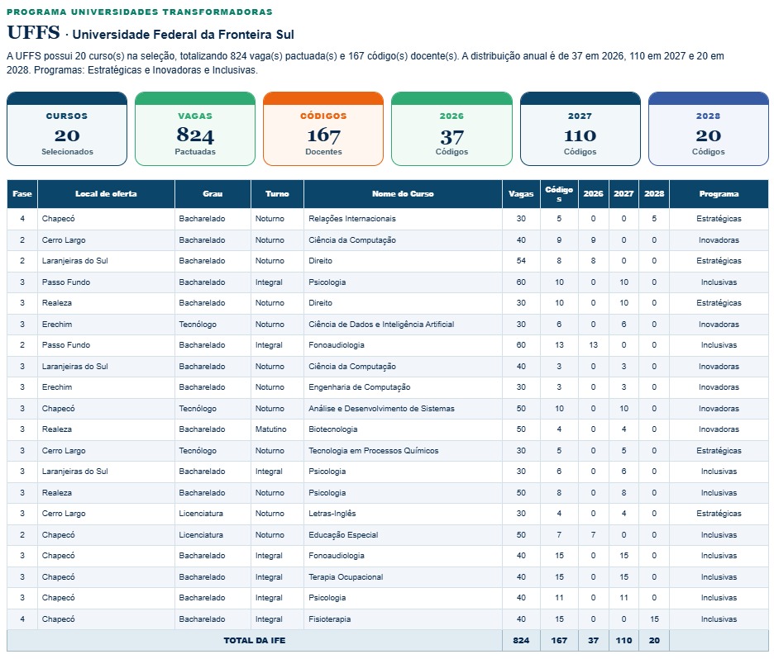The image size is (774, 659).
Task: Click Inclusivas in the Fisioterapia row
Action: pyautogui.click(x=719, y=619)
